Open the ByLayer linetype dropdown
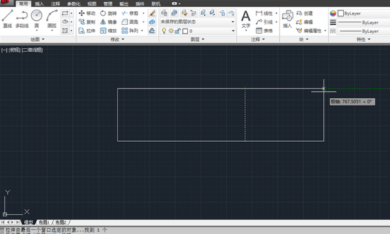 click(x=364, y=31)
